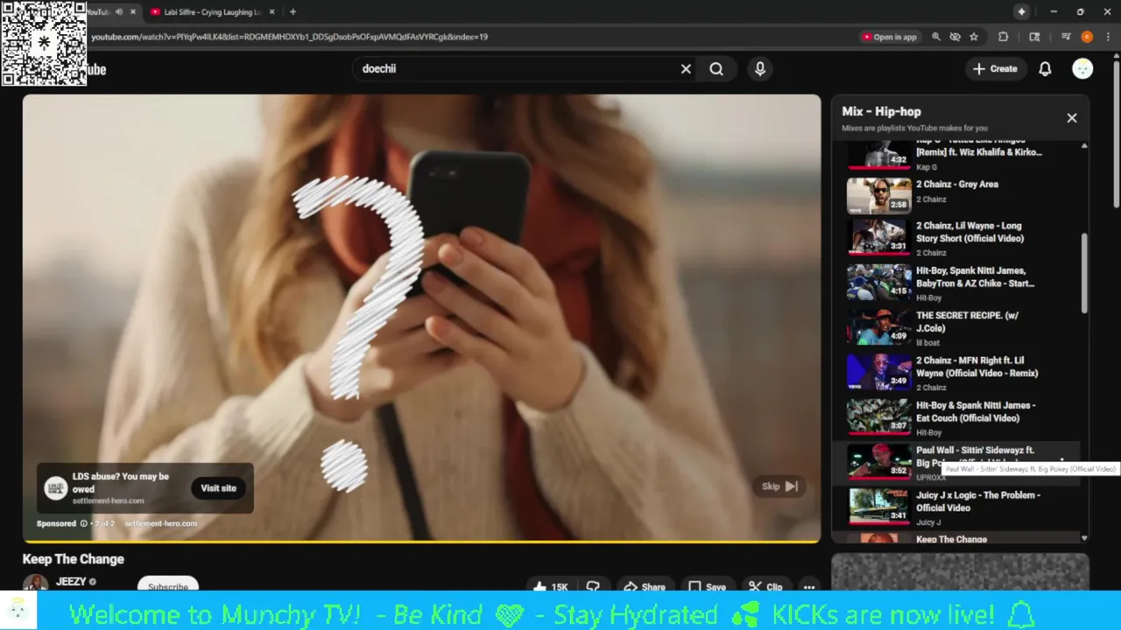This screenshot has width=1121, height=630.
Task: Click the playlist scroll-down arrow
Action: point(1084,538)
